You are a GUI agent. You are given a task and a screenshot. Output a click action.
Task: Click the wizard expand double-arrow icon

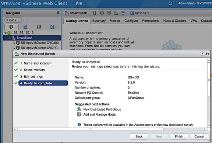(208, 54)
